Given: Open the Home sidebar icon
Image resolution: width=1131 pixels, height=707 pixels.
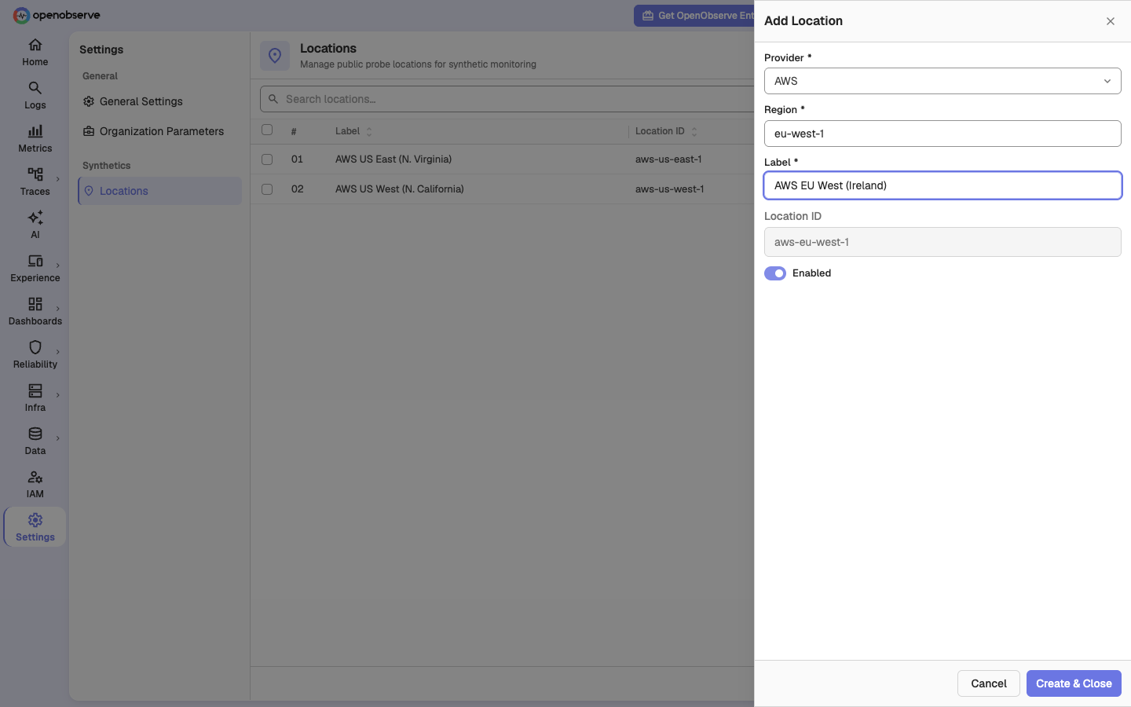Looking at the screenshot, I should point(35,45).
